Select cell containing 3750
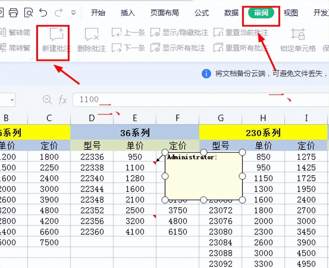The height and width of the screenshot is (268, 329). [x=178, y=210]
